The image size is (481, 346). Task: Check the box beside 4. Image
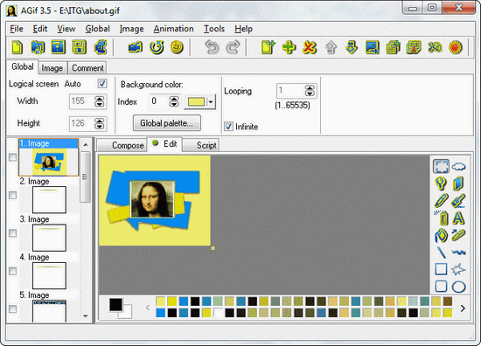(12, 271)
